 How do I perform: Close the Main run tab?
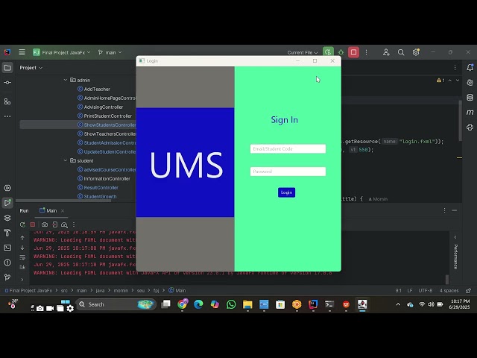click(63, 210)
